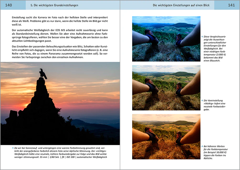Click the paragraph starting 'Der automatische Weißabgleich'

[x=60, y=36]
